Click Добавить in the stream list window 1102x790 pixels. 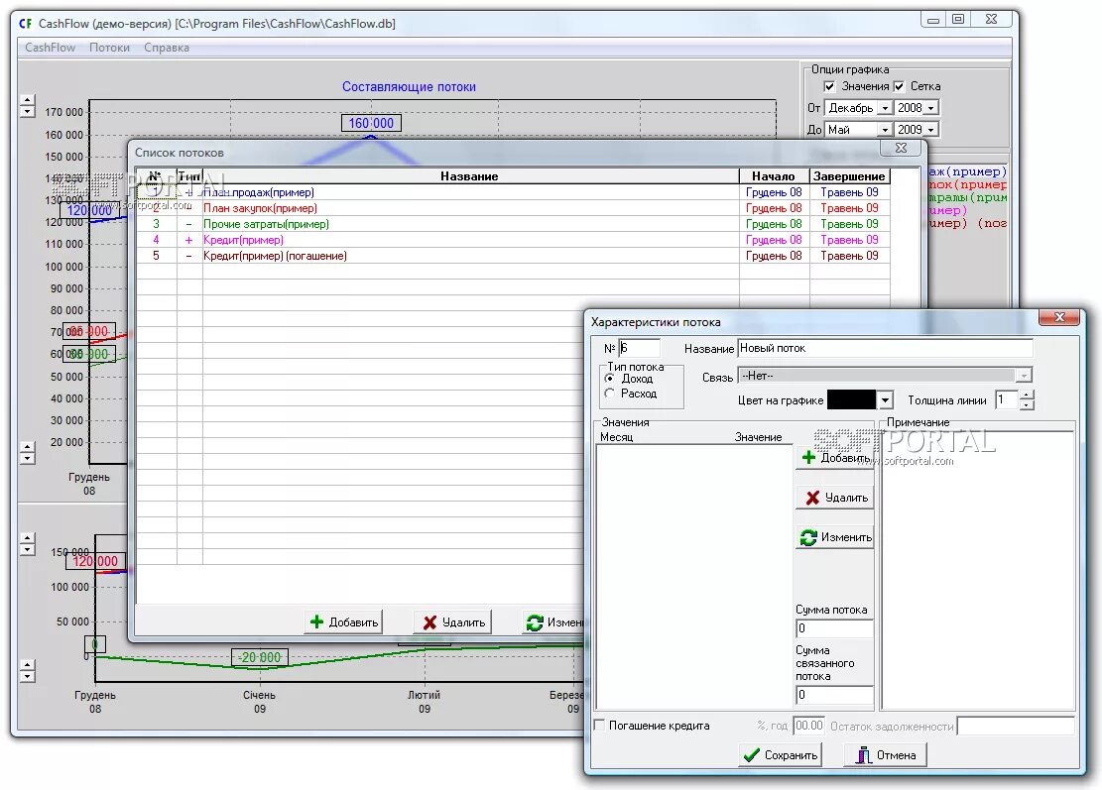pyautogui.click(x=343, y=622)
